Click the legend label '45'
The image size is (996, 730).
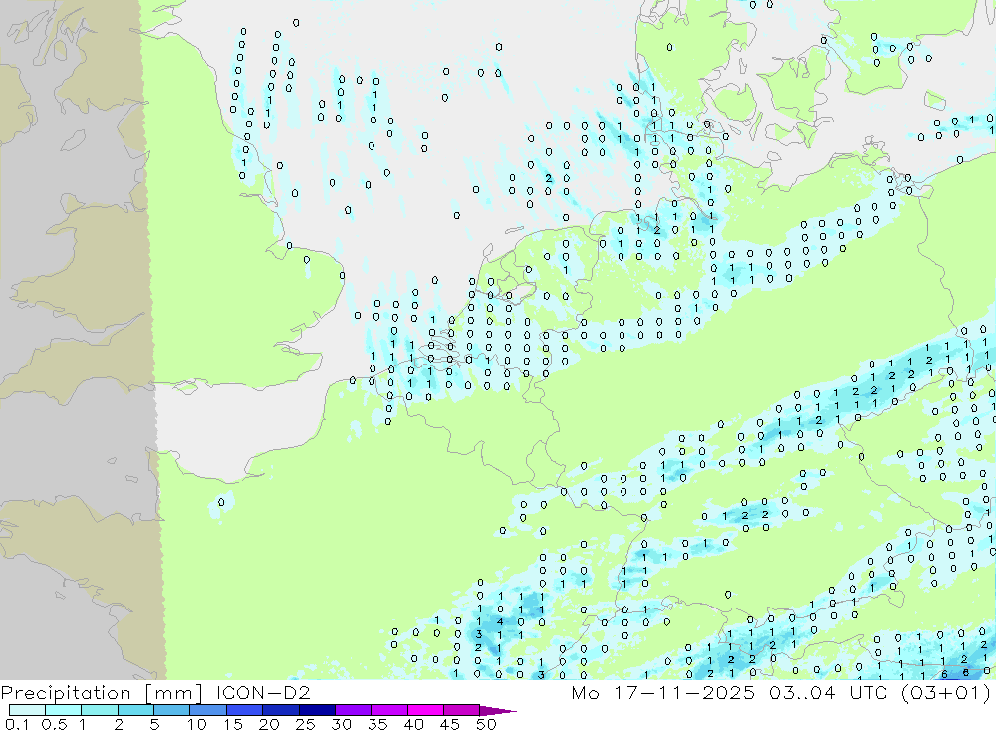click(x=450, y=724)
